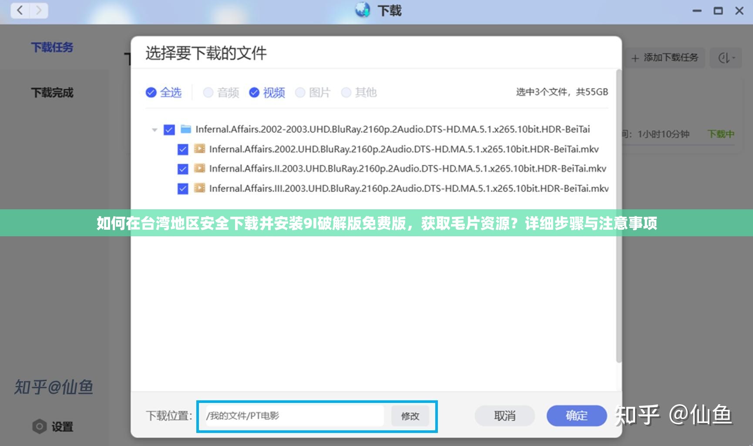
Task: Enable the 音频 audio filter checkbox
Action: 208,92
